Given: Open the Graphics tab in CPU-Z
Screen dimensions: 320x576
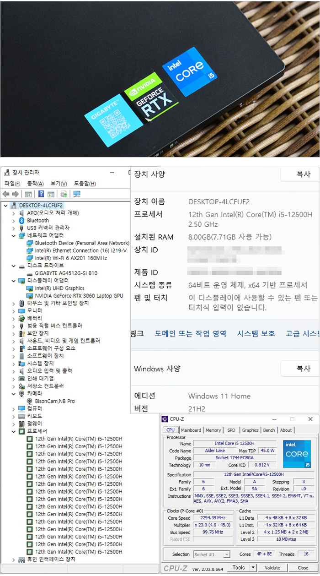Looking at the screenshot, I should [x=251, y=430].
